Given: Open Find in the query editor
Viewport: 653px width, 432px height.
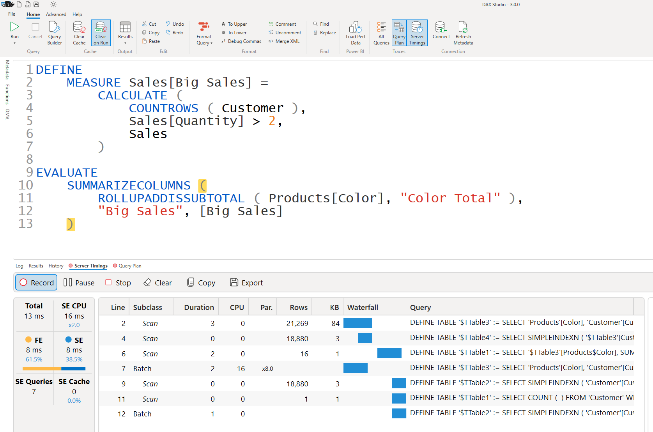Looking at the screenshot, I should tap(321, 24).
